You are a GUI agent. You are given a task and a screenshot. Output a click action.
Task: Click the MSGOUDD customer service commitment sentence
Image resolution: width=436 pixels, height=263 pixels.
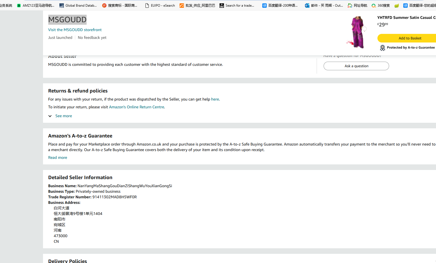coord(135,64)
